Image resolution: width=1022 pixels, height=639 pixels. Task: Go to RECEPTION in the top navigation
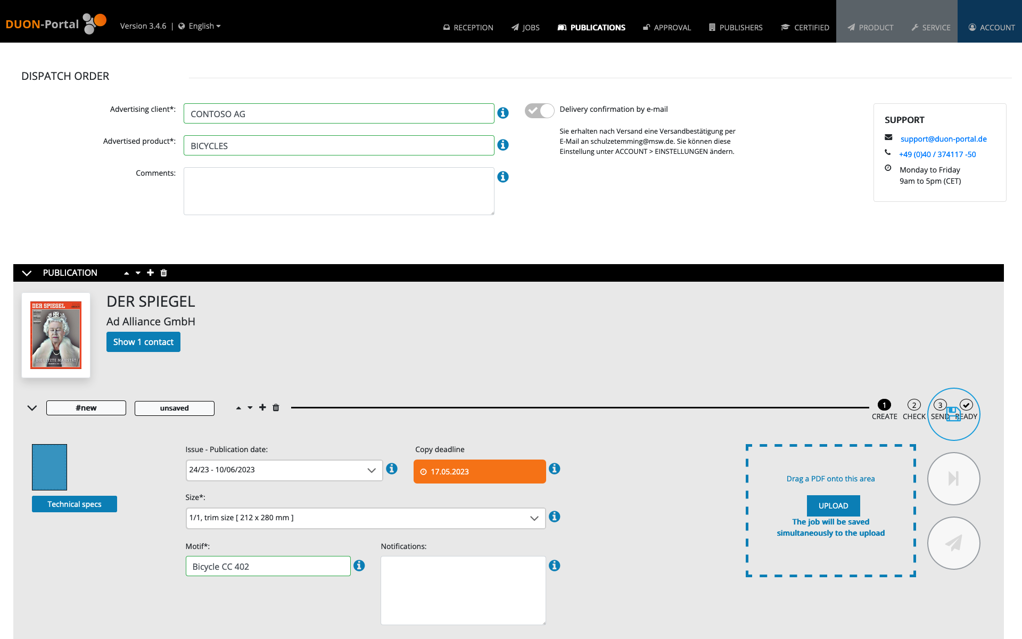pyautogui.click(x=468, y=27)
